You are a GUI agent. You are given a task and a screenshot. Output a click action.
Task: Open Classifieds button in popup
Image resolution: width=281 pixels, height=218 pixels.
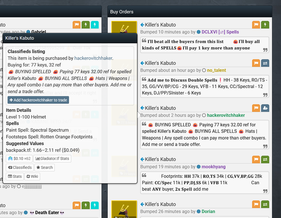(20, 167)
